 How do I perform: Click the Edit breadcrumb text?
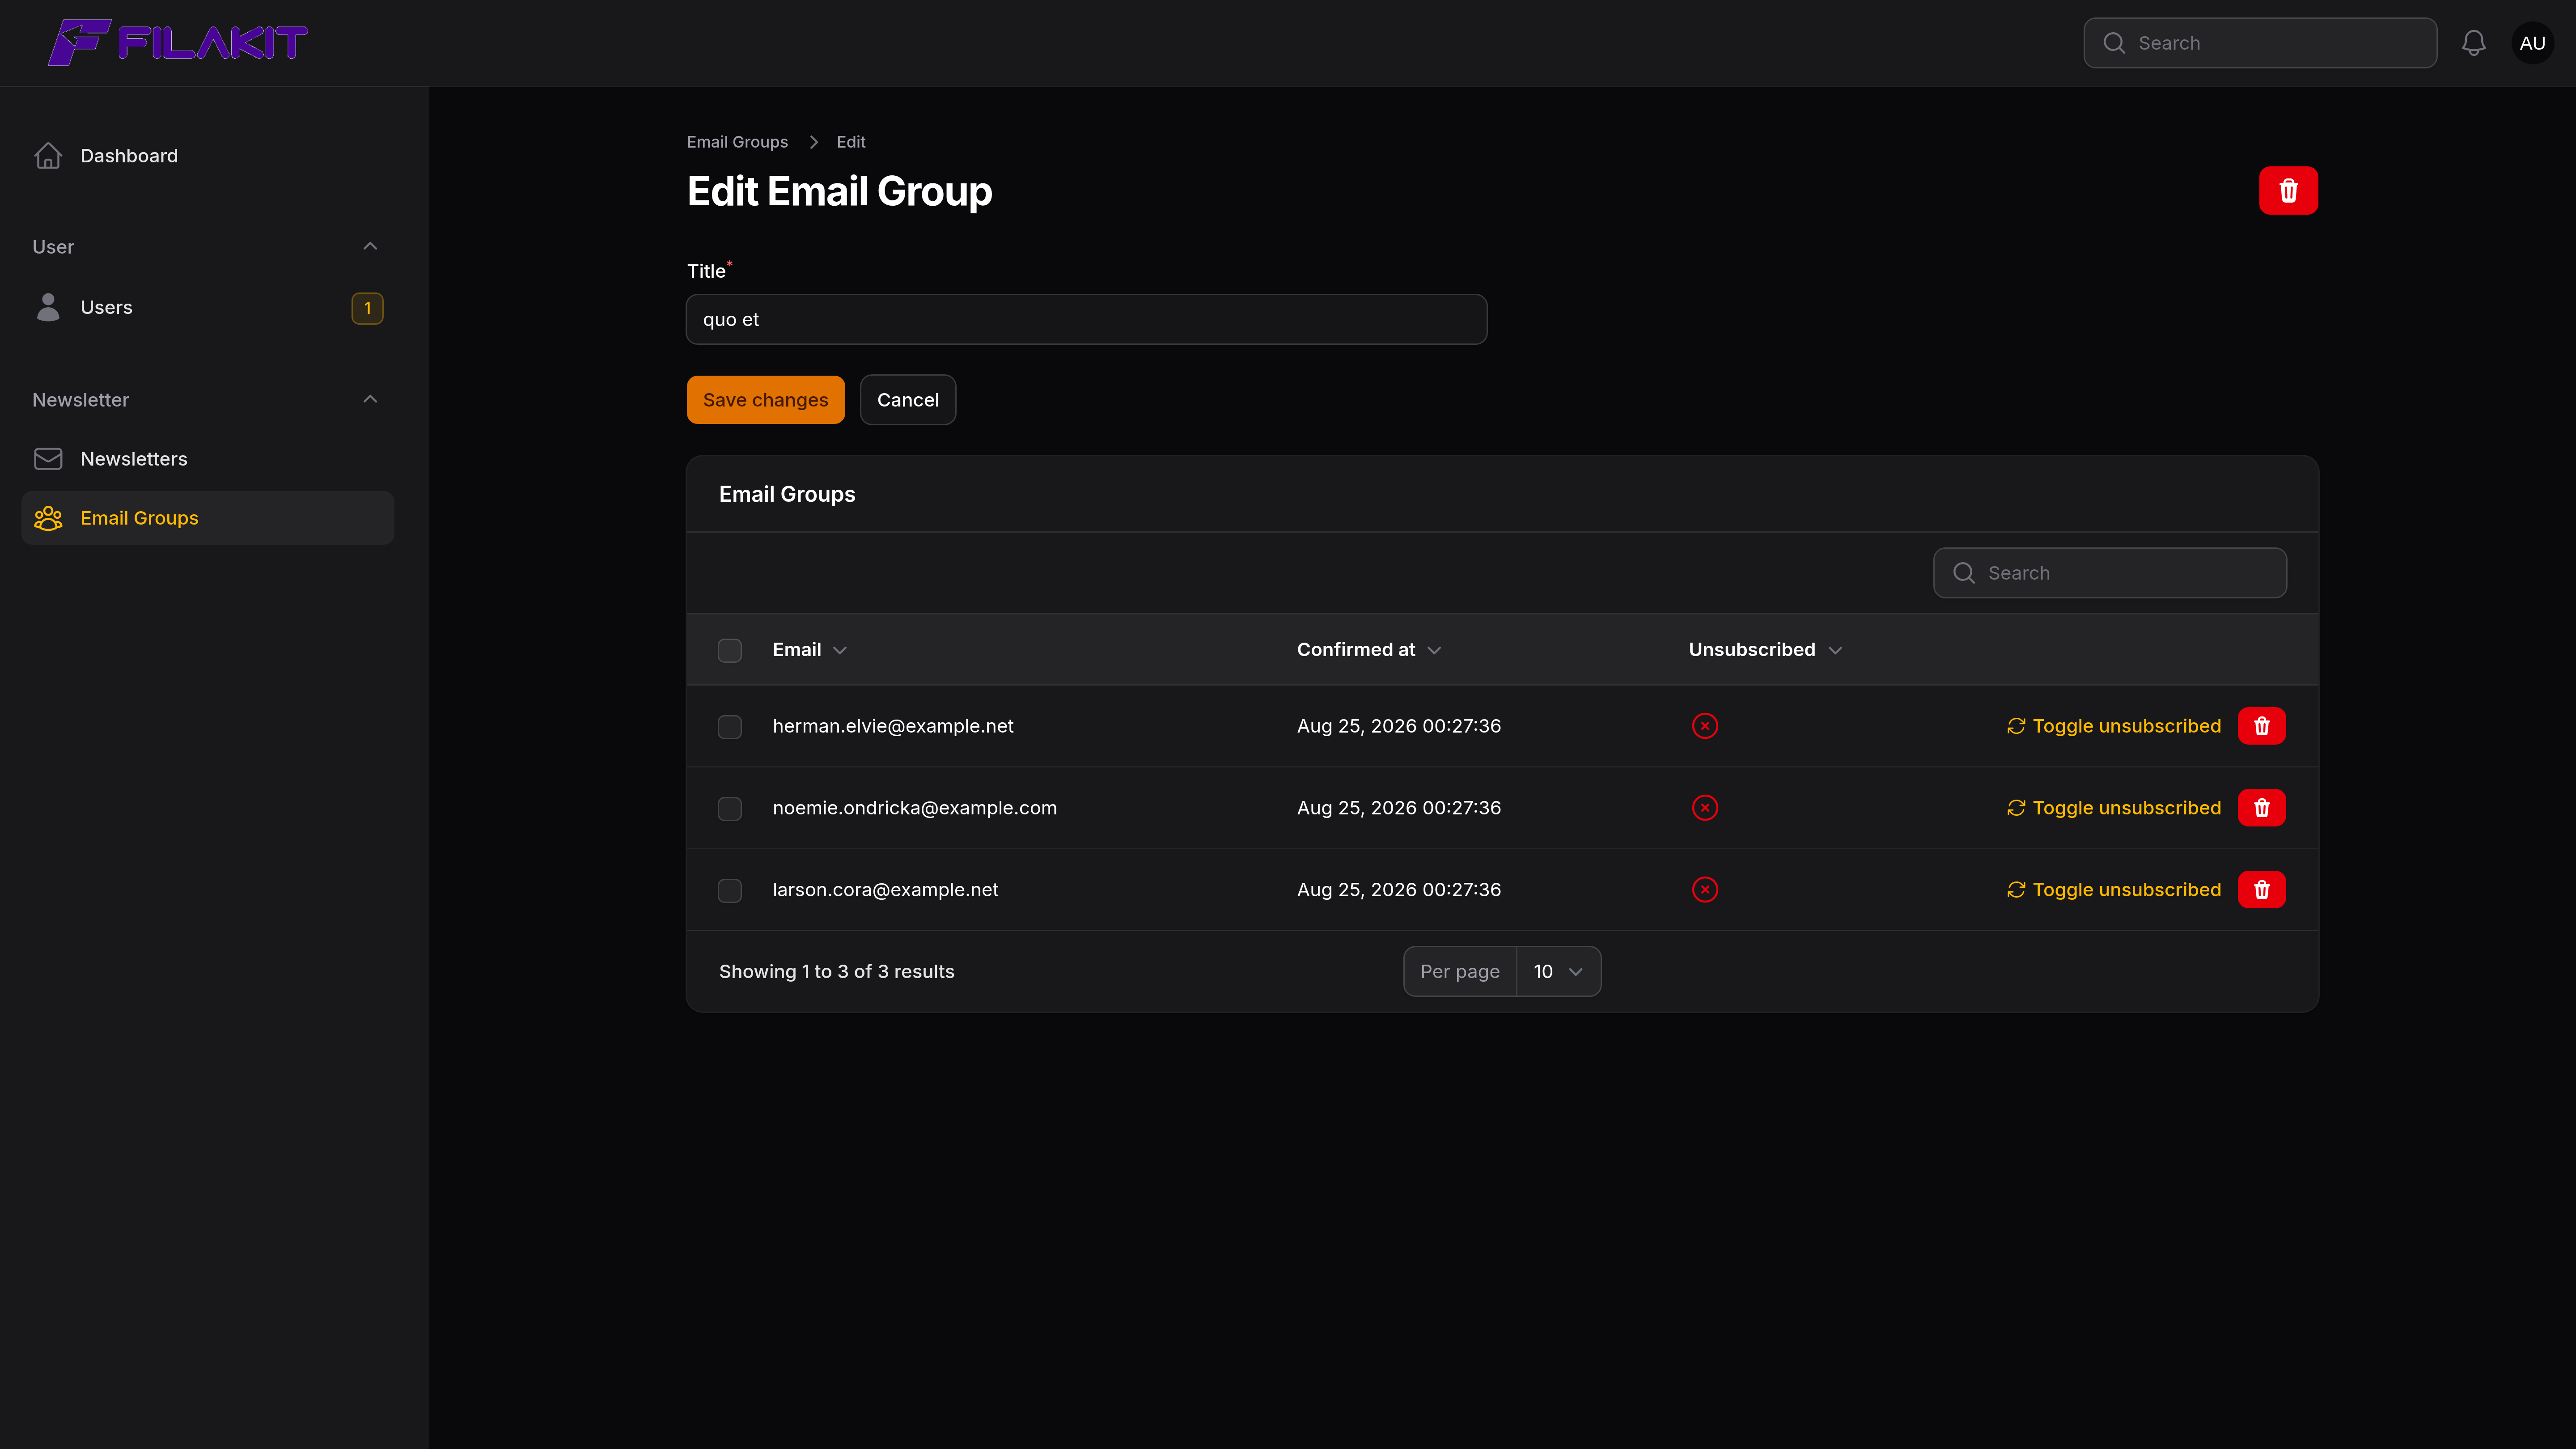pyautogui.click(x=851, y=142)
